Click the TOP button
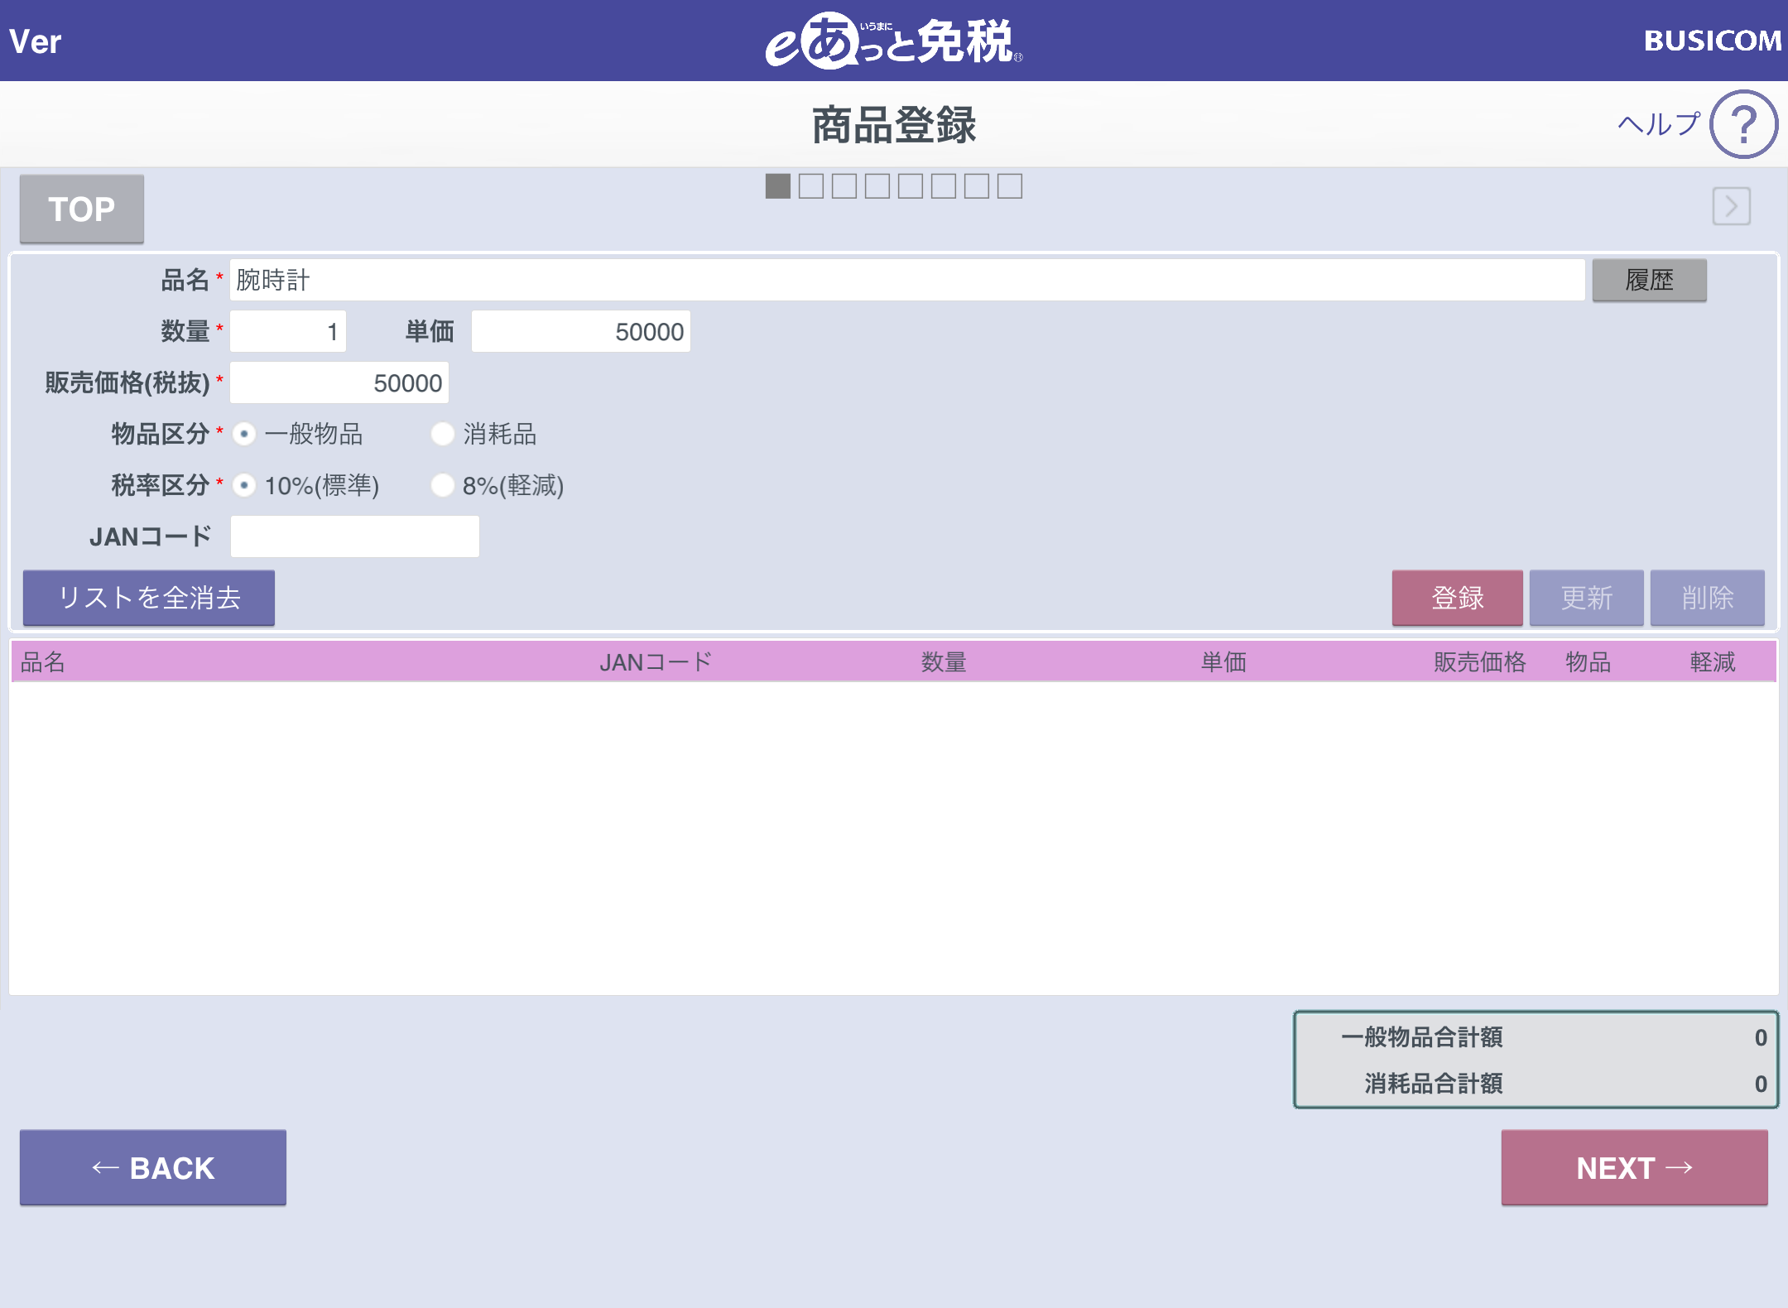The width and height of the screenshot is (1788, 1308). point(82,209)
